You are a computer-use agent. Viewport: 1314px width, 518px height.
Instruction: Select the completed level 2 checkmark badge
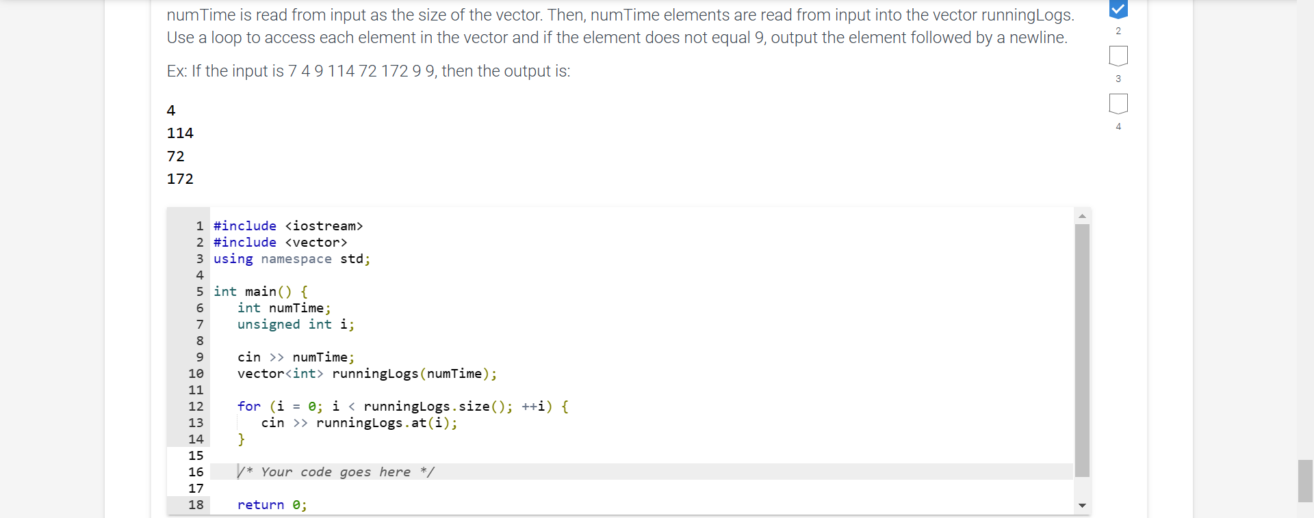pos(1118,9)
